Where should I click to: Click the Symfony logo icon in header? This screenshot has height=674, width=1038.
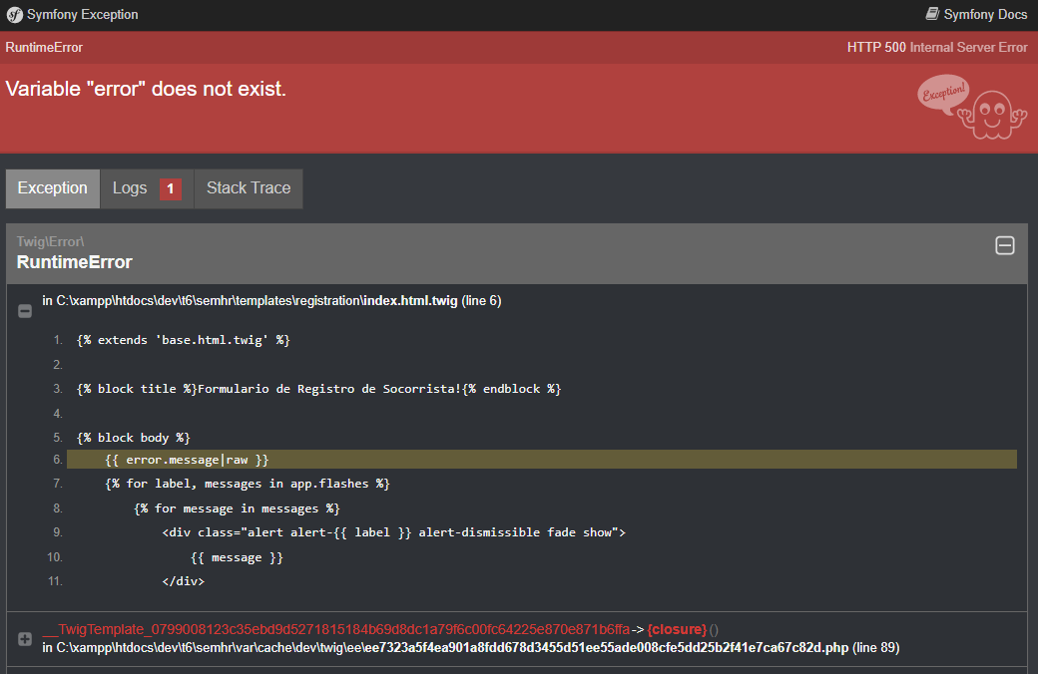14,15
